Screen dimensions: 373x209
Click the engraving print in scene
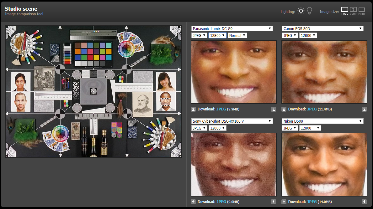point(44,79)
